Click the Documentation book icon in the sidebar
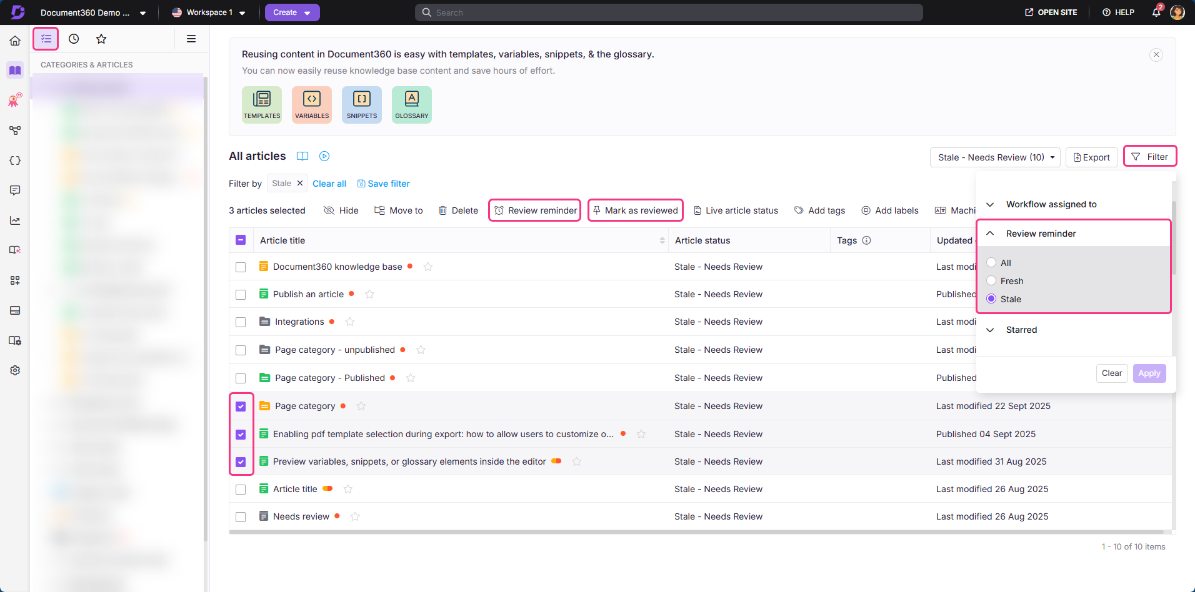Image resolution: width=1195 pixels, height=592 pixels. (x=14, y=70)
